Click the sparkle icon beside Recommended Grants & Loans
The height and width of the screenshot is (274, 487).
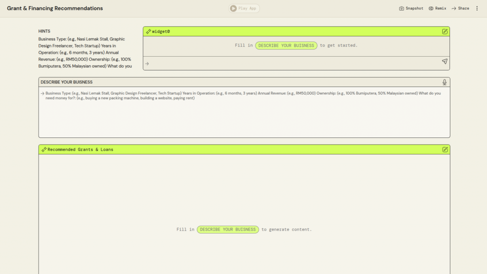[x=44, y=149]
